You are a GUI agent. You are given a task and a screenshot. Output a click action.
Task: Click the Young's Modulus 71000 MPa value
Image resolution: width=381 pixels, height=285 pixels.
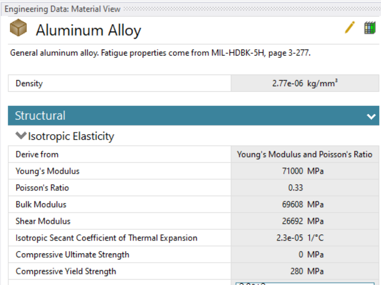pyautogui.click(x=304, y=171)
